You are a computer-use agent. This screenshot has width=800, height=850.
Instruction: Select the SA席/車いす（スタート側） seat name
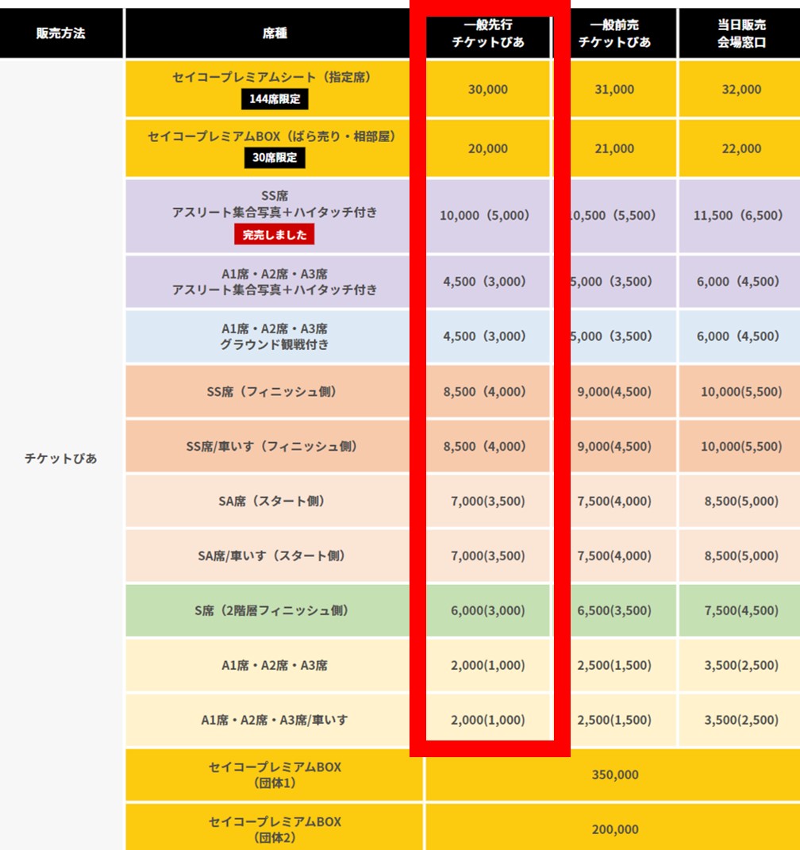click(271, 556)
